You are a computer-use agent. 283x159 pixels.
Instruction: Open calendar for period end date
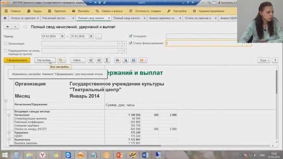coord(91,36)
